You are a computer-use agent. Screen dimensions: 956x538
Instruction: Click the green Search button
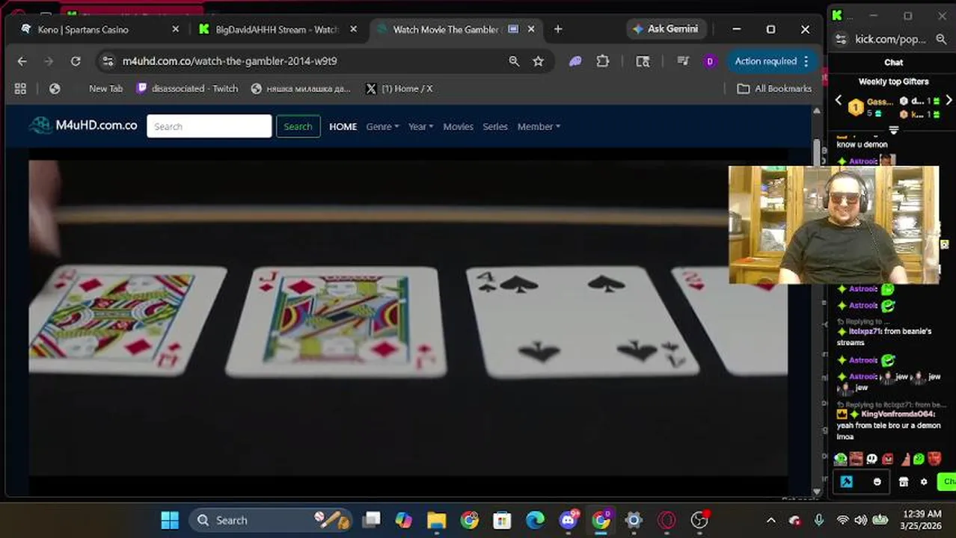click(x=298, y=126)
